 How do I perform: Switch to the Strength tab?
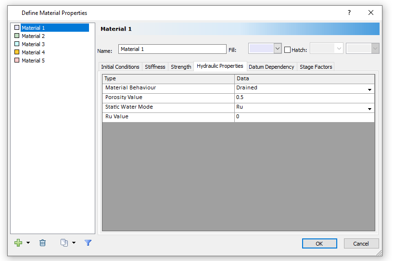pyautogui.click(x=181, y=67)
